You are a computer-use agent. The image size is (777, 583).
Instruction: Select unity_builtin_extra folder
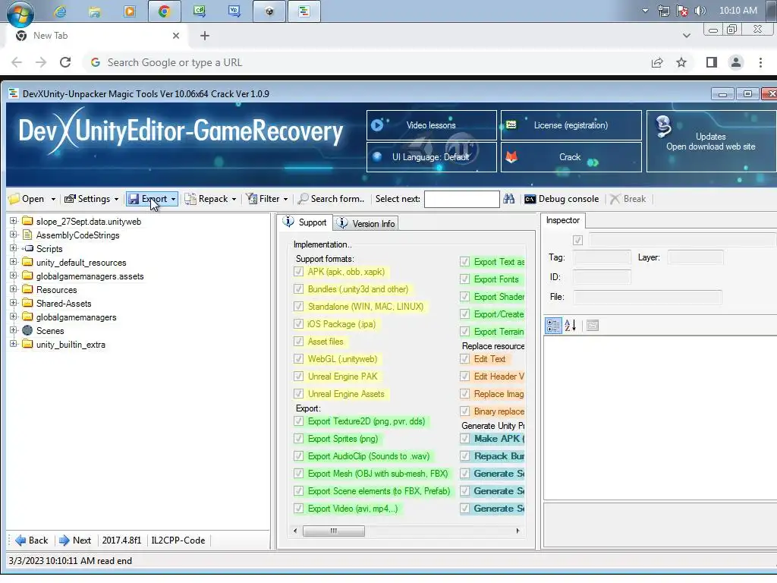pos(64,345)
